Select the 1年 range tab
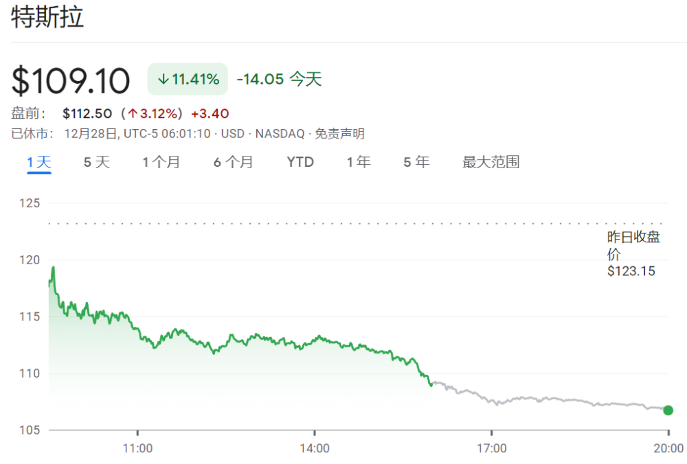Viewport: 687px width, 464px height. [359, 163]
